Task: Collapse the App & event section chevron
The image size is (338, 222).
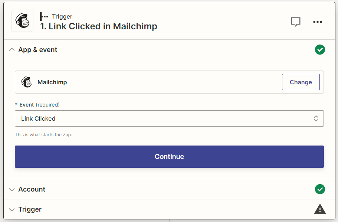Action: tap(12, 50)
